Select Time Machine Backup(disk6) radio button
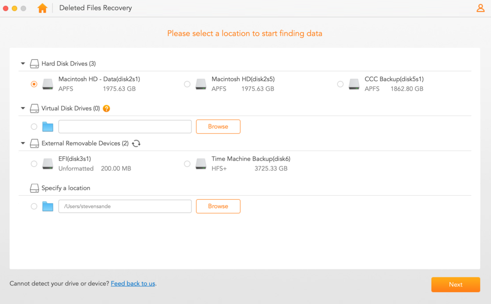 187,164
